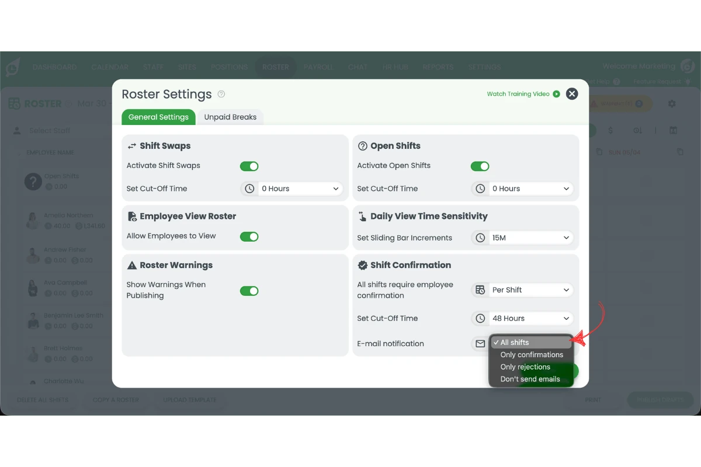The image size is (701, 467).
Task: Click the calendar view icon in roster toolbar
Action: coord(673,130)
